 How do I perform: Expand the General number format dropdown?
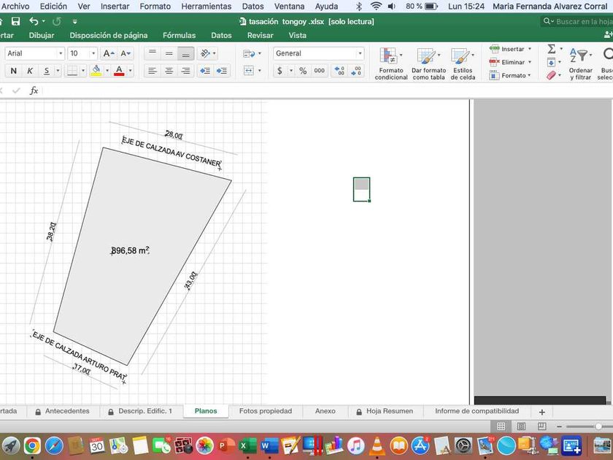pos(360,53)
